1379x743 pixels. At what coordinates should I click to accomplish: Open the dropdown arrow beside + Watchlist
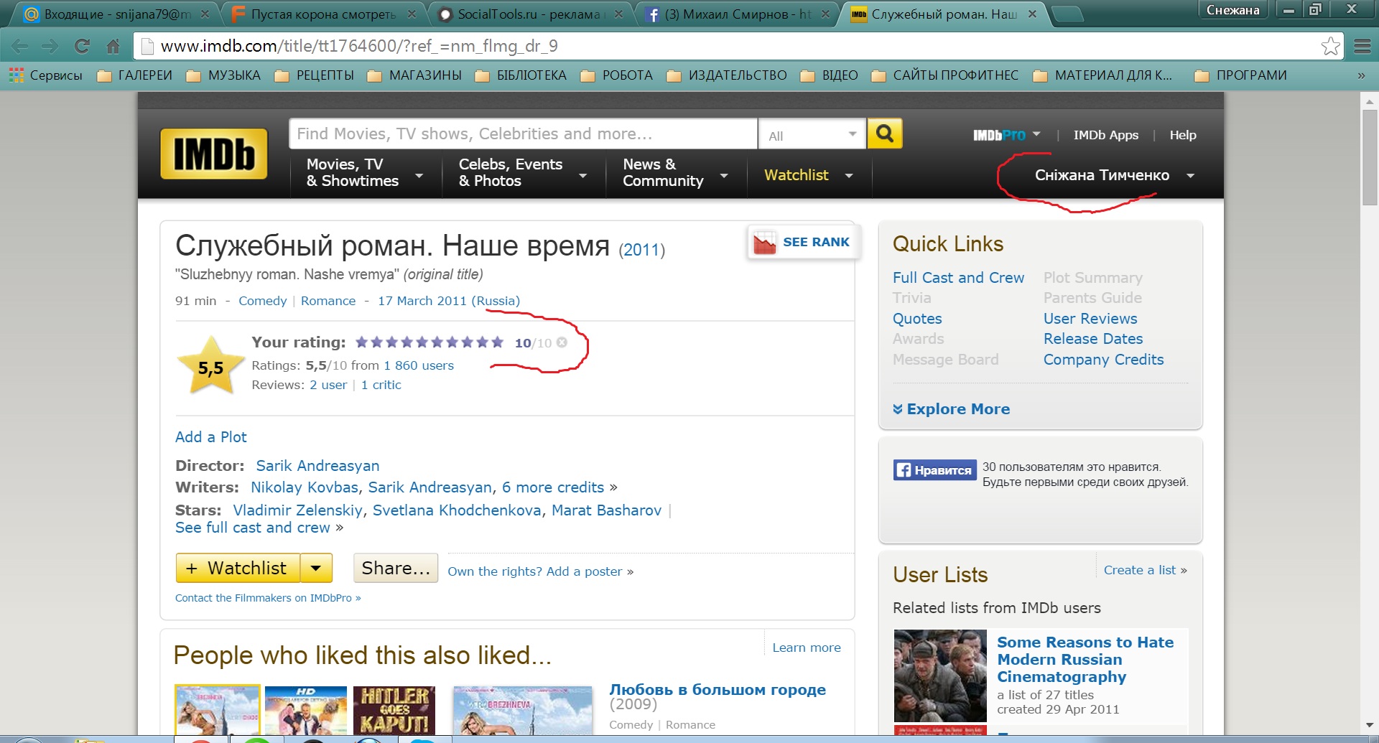316,568
